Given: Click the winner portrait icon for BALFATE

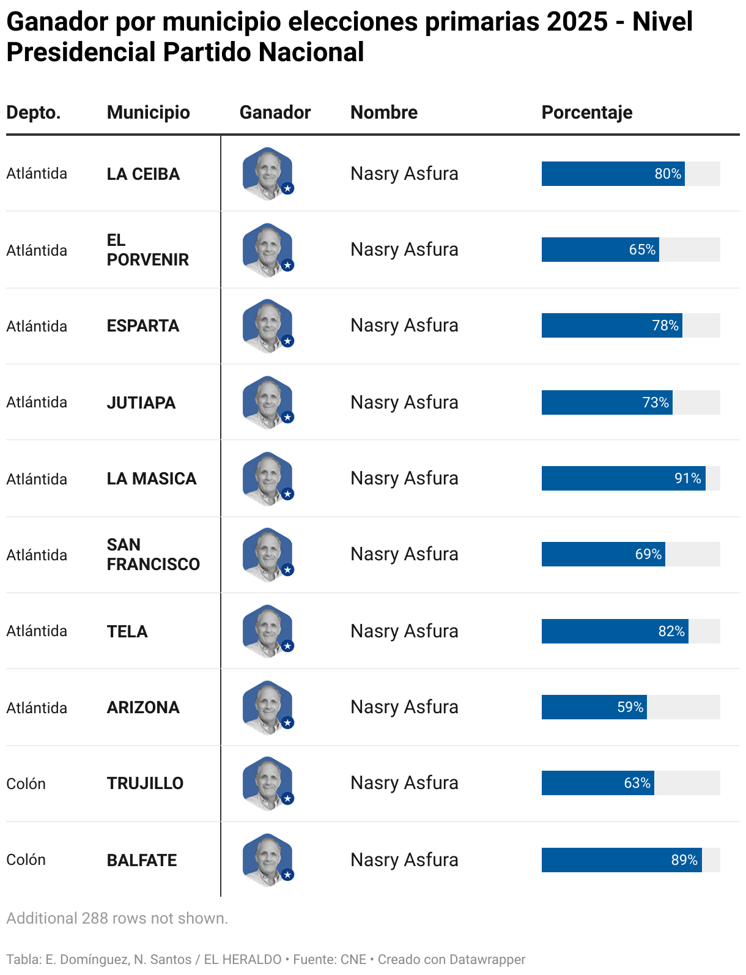Looking at the screenshot, I should (268, 860).
